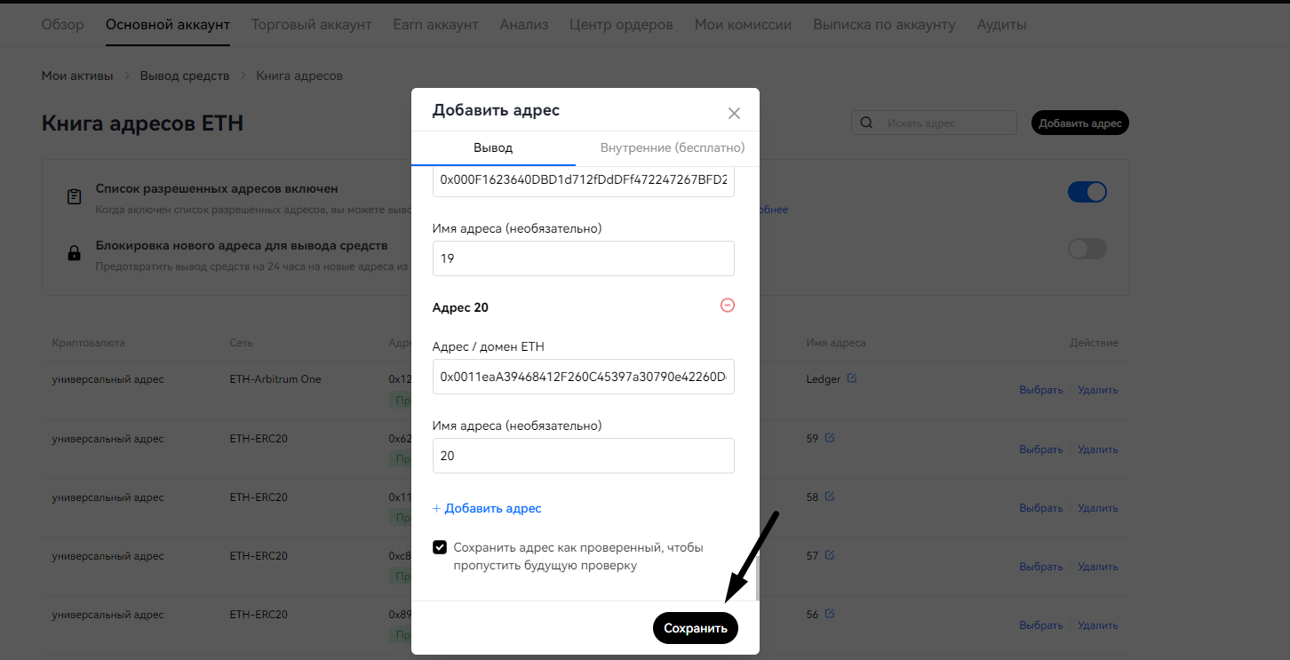
Task: Click Выбрать for address 58
Action: click(x=1041, y=508)
